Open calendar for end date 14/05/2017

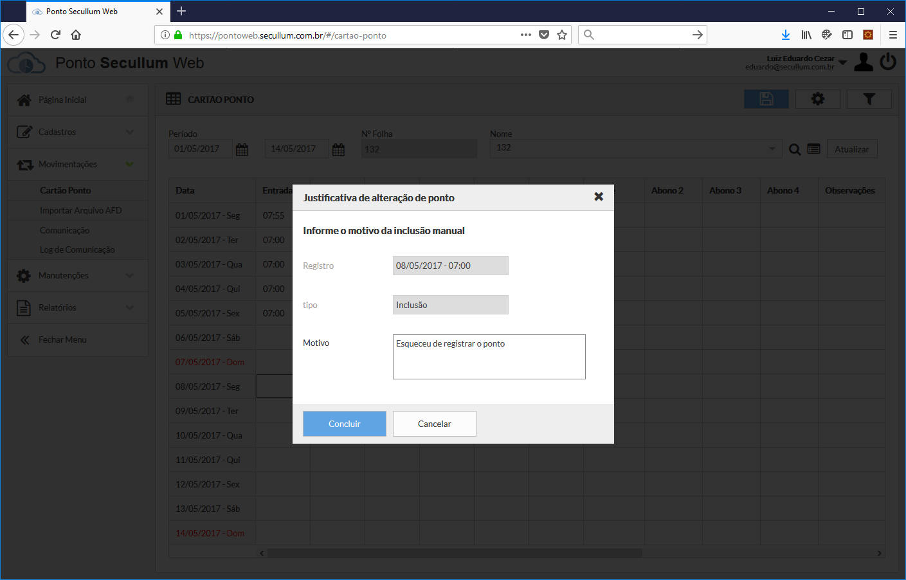pos(338,149)
